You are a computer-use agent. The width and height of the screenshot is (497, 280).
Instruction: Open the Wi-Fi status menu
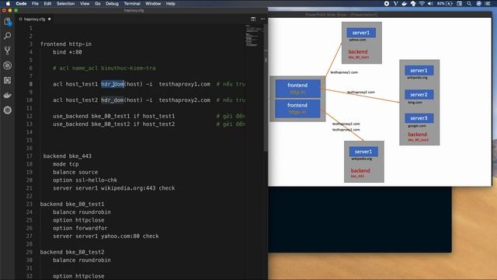[x=422, y=3]
